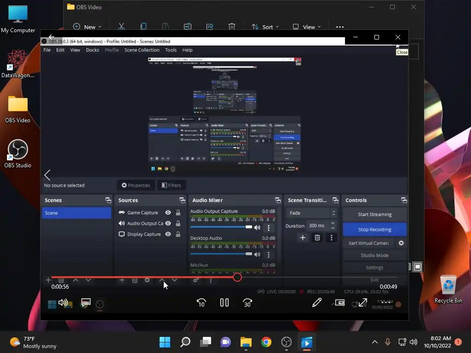Click the Stop Recording button
The height and width of the screenshot is (353, 471).
point(374,229)
